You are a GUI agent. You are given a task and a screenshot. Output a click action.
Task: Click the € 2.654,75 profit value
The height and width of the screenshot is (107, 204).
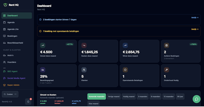tap(131, 52)
